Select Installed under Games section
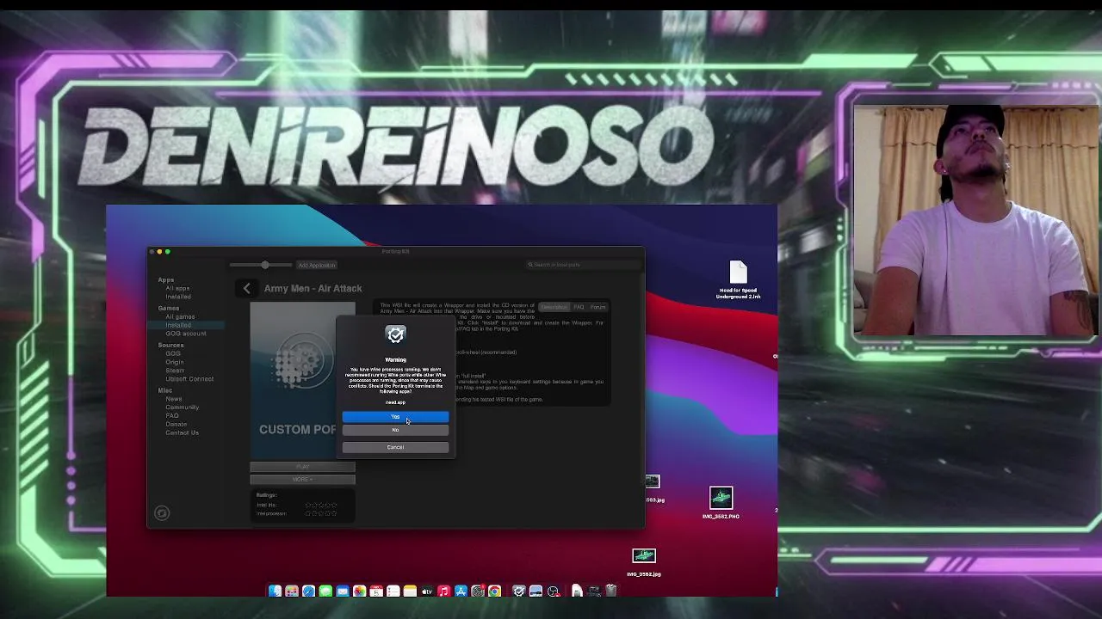This screenshot has width=1102, height=619. [x=178, y=325]
